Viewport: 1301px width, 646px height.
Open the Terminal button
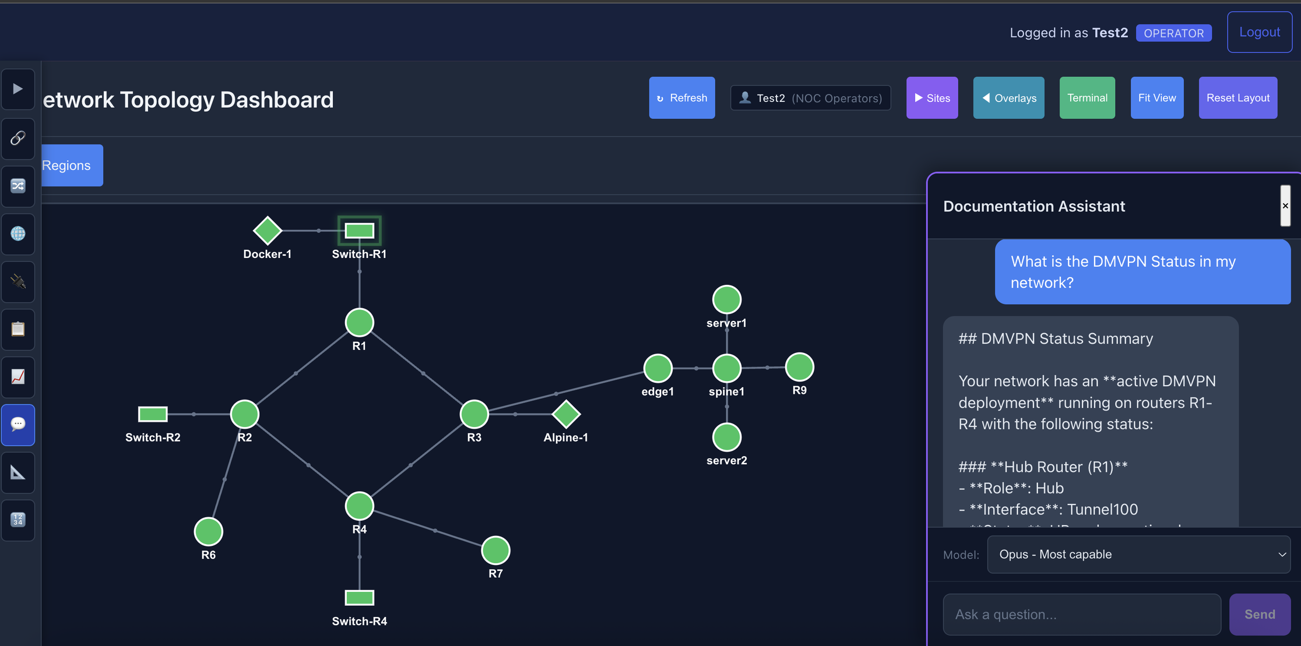1087,98
